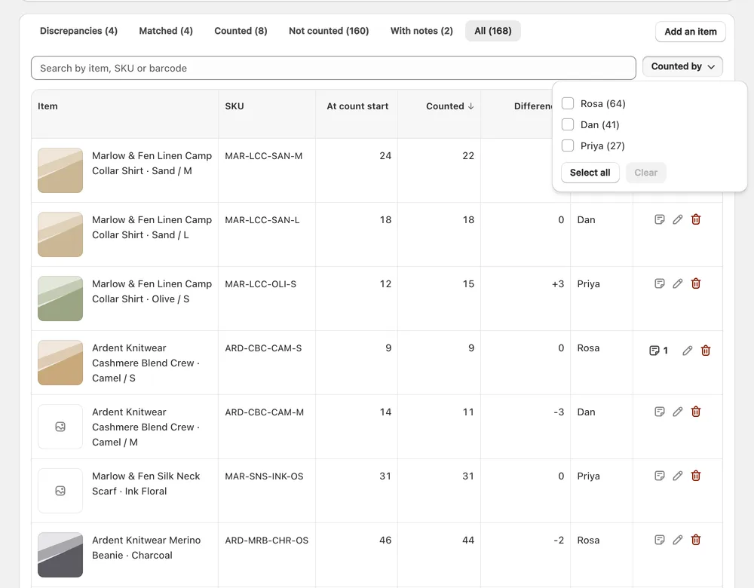The image size is (754, 588).
Task: Sort by the Counted column header arrow
Action: [x=470, y=106]
